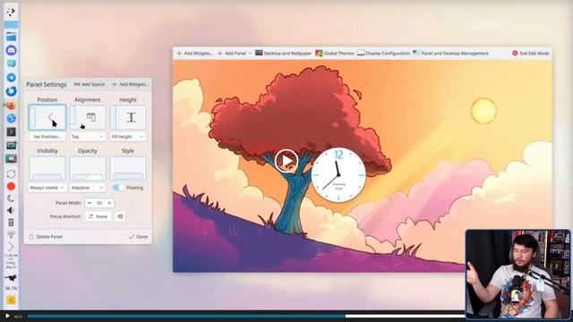Set focus shortcut None button
Screen dimensions: 573x322
coord(98,216)
